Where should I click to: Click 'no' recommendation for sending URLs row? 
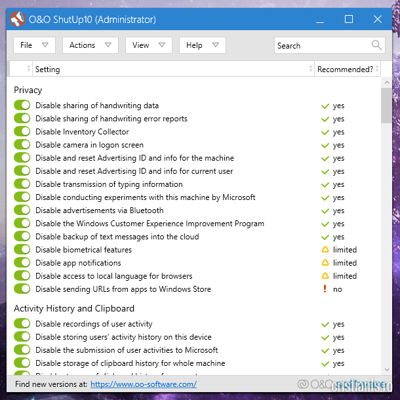coord(337,289)
